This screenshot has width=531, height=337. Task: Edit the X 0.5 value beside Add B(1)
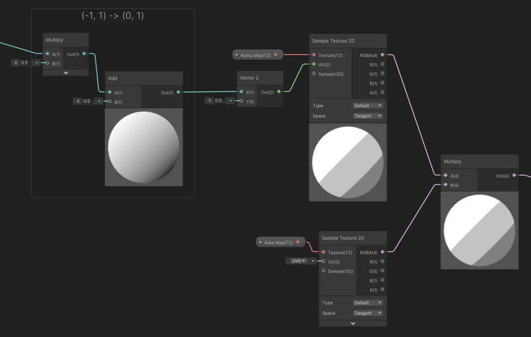click(88, 101)
